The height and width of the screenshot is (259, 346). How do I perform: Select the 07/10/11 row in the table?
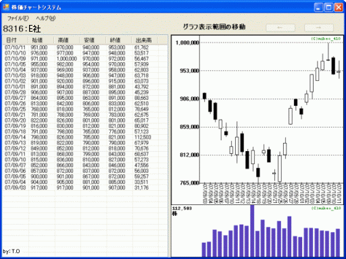point(85,47)
